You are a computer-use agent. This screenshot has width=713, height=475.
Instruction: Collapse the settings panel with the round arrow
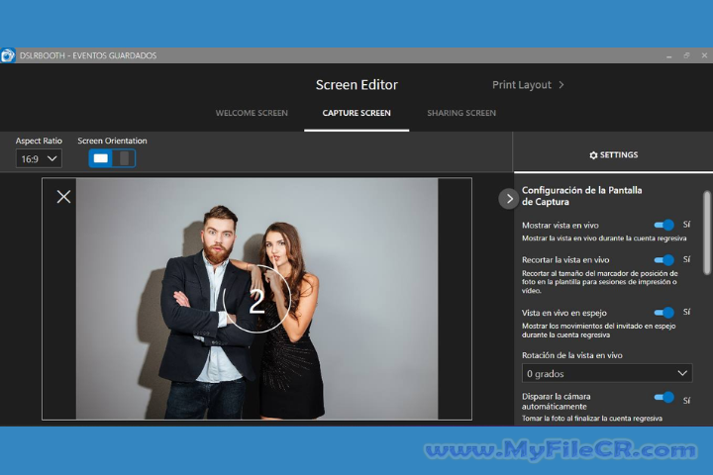509,199
